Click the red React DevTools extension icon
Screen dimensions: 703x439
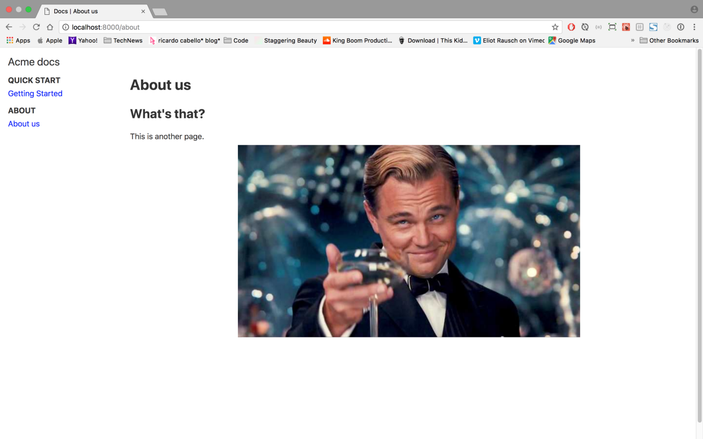pyautogui.click(x=626, y=26)
